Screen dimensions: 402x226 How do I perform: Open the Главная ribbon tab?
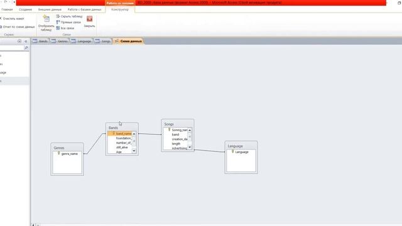pos(7,9)
